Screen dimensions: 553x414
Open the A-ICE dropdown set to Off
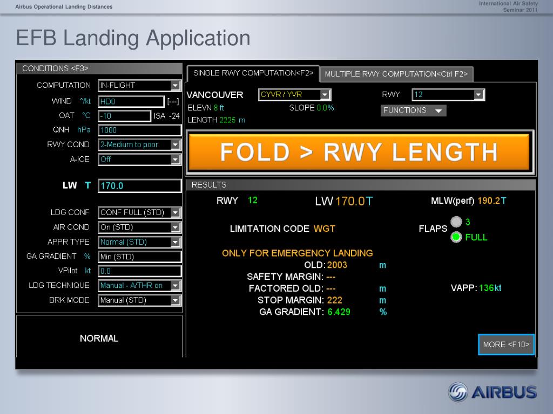tap(140, 160)
